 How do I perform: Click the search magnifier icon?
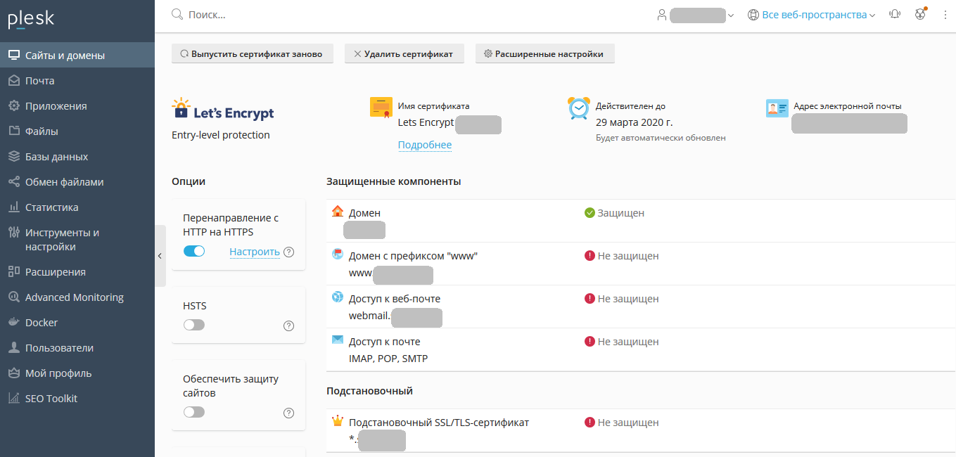coord(177,14)
